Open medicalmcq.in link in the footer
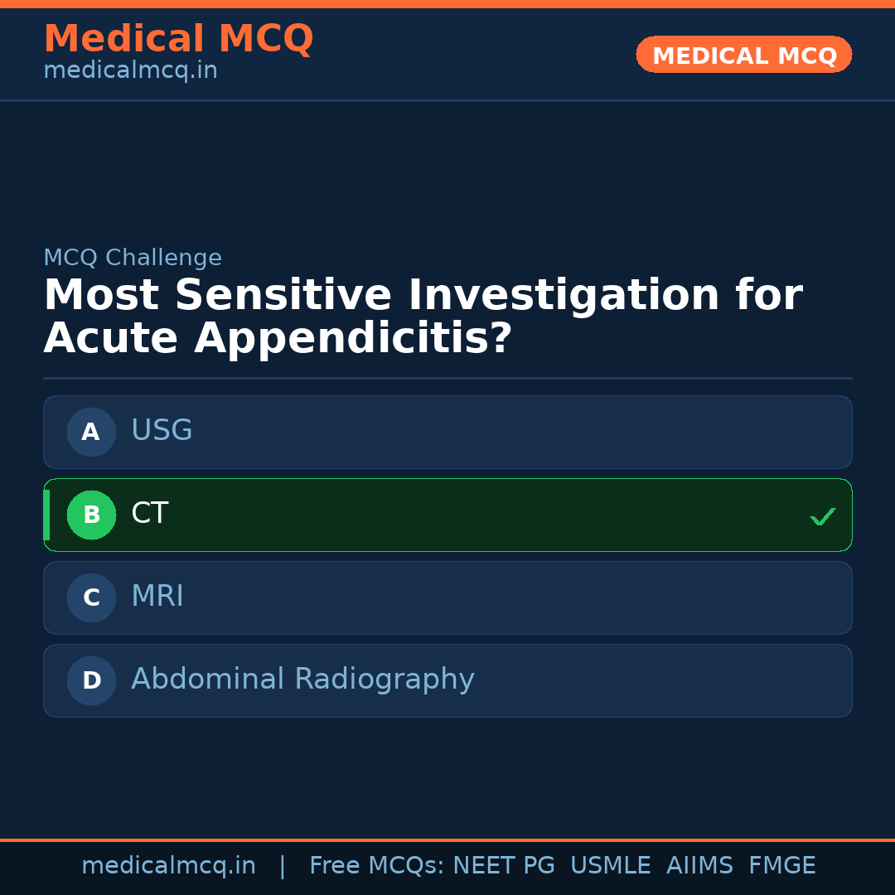The height and width of the screenshot is (895, 895). (168, 866)
